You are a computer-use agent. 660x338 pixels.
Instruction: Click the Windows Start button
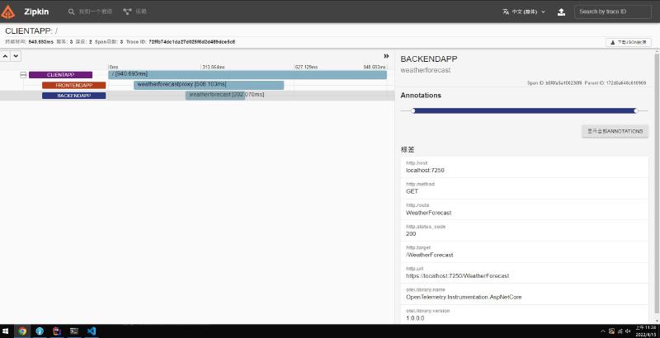[x=6, y=331]
